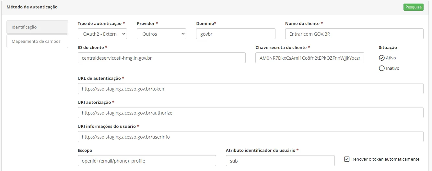Image resolution: width=432 pixels, height=171 pixels.
Task: Open the Identificação tab
Action: click(37, 27)
